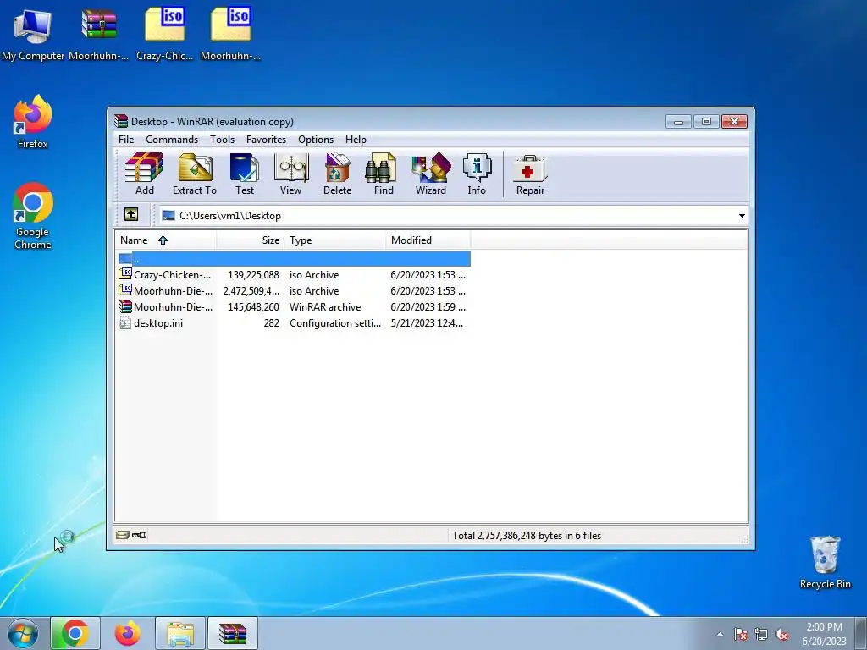Select Crazy-Chicken iso Archive row
867x650 pixels.
pos(294,275)
